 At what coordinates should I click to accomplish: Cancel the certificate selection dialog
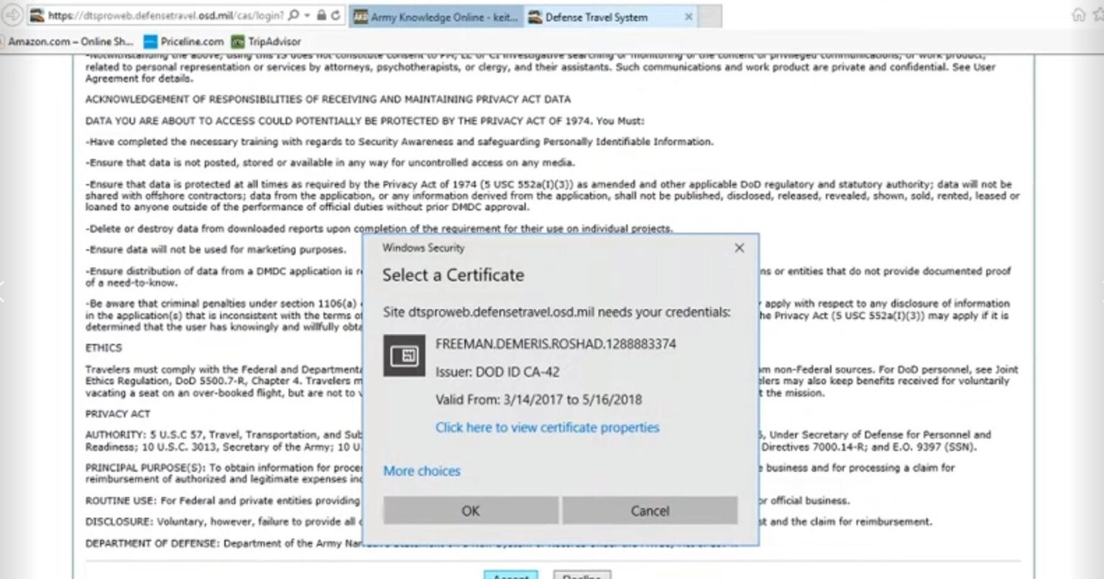[x=650, y=511]
